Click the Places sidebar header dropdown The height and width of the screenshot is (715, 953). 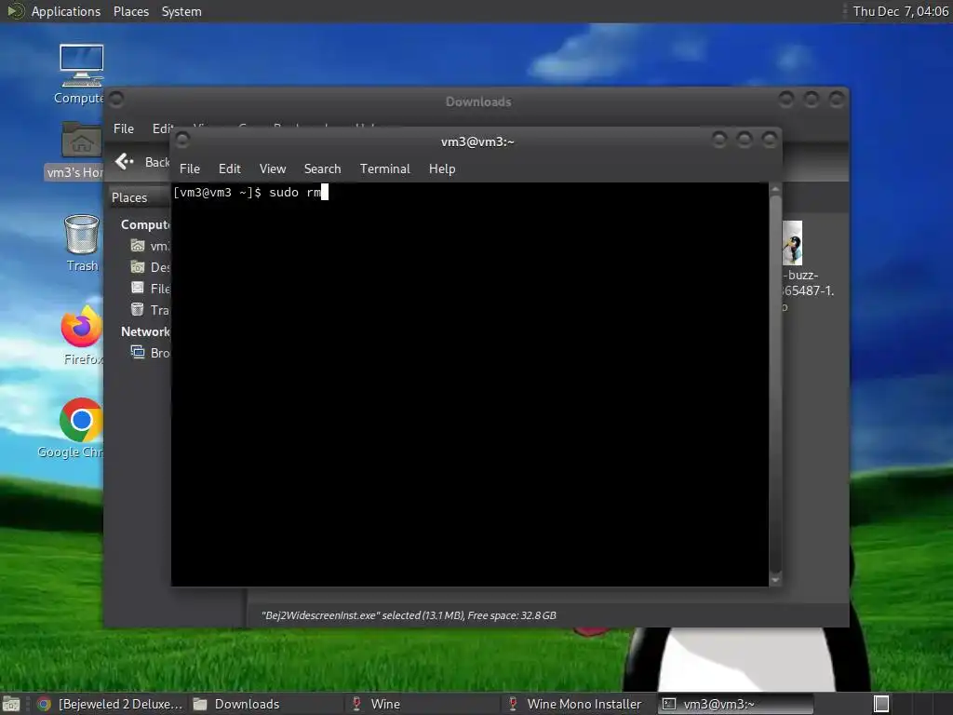[x=140, y=197]
